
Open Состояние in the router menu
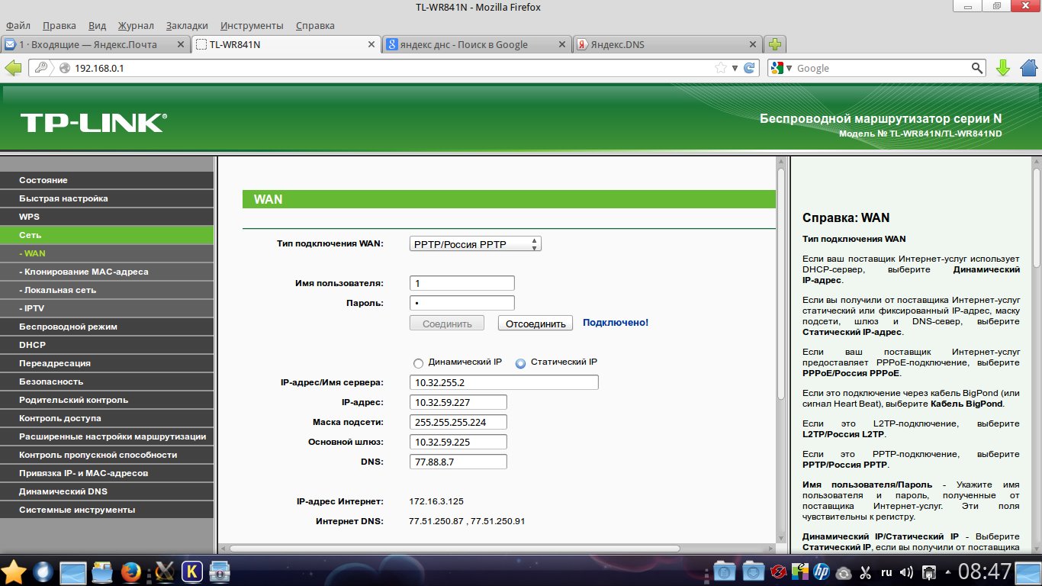[107, 180]
